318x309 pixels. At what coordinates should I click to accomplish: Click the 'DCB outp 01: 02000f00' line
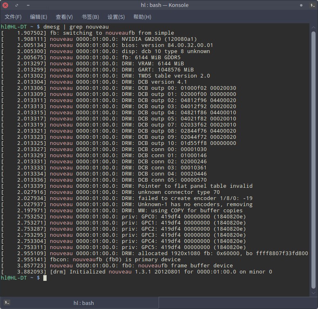pyautogui.click(x=119, y=94)
